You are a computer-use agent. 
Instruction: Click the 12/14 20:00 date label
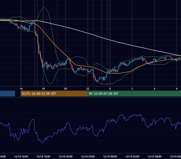[65, 157]
